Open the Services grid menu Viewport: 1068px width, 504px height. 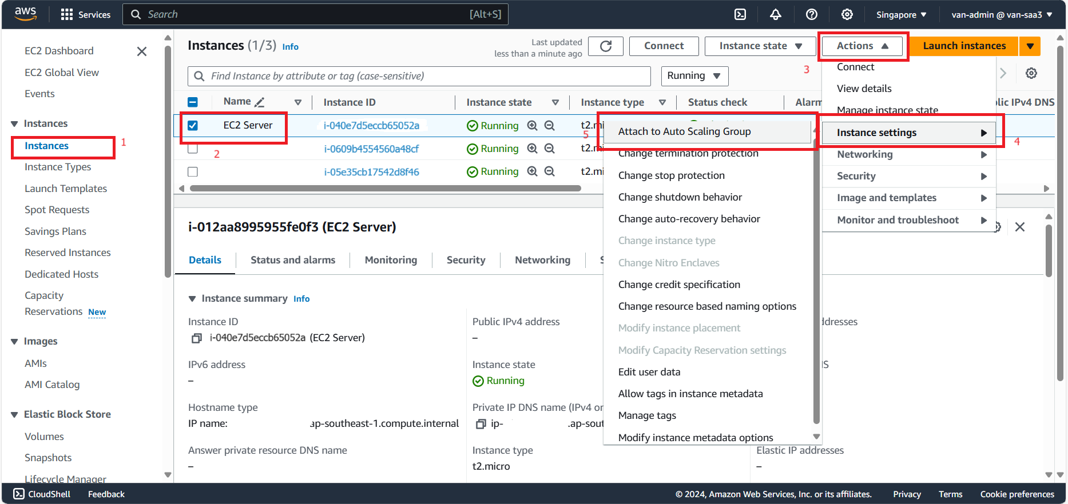point(85,14)
